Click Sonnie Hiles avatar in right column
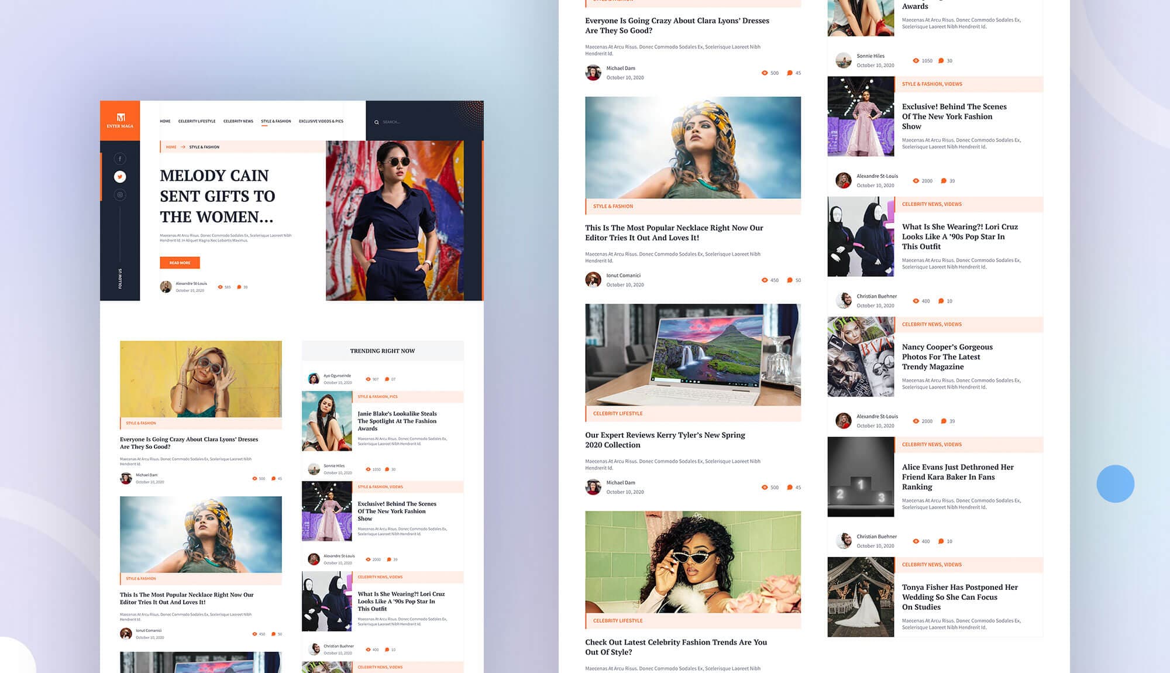The height and width of the screenshot is (673, 1170). point(843,60)
